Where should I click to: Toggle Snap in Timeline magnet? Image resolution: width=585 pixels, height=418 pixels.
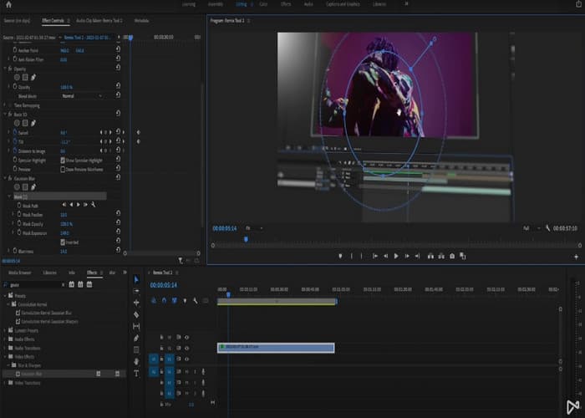[x=164, y=300]
